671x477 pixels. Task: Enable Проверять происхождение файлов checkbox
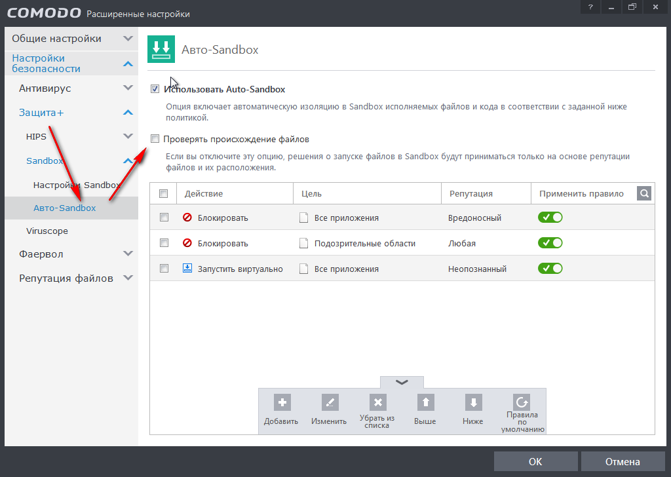(155, 139)
